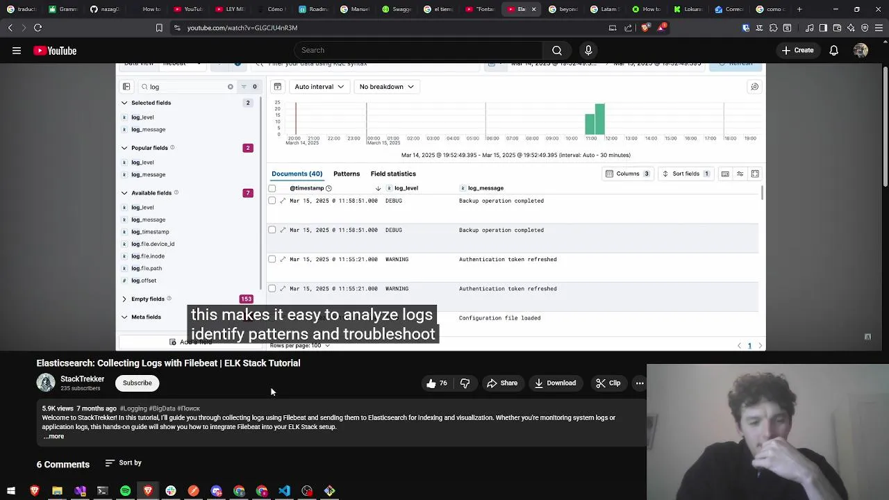The height and width of the screenshot is (500, 889).
Task: Open Visual Studio Code from the taskbar
Action: (x=284, y=491)
